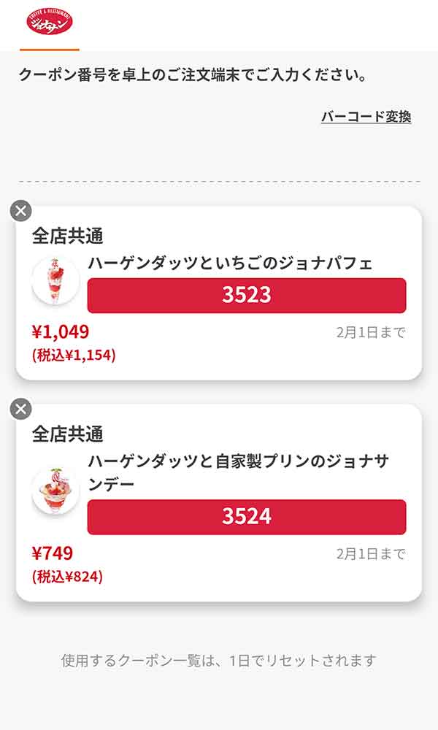The height and width of the screenshot is (730, 438).
Task: Tap the 税込¥1,154 tax-included price
Action: (x=74, y=356)
